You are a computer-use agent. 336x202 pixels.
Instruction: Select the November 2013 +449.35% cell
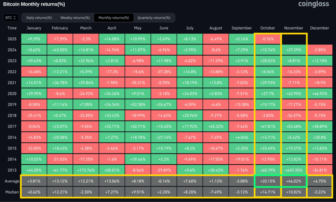tap(294, 170)
